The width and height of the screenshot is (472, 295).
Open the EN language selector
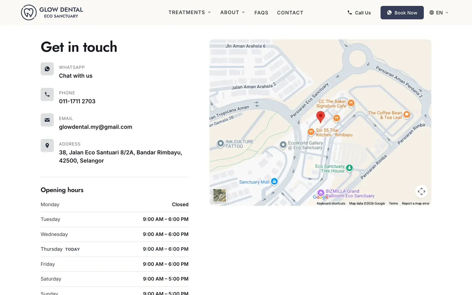[439, 12]
